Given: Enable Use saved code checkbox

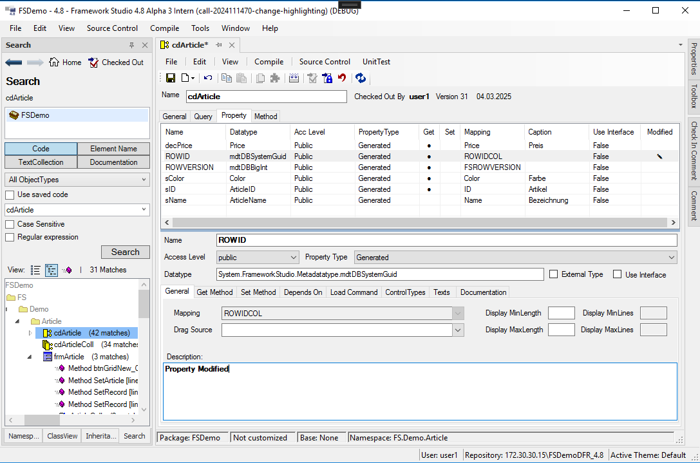Looking at the screenshot, I should (10, 195).
